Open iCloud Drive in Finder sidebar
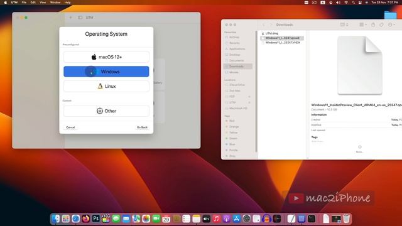Image resolution: width=402 pixels, height=226 pixels. (237, 85)
